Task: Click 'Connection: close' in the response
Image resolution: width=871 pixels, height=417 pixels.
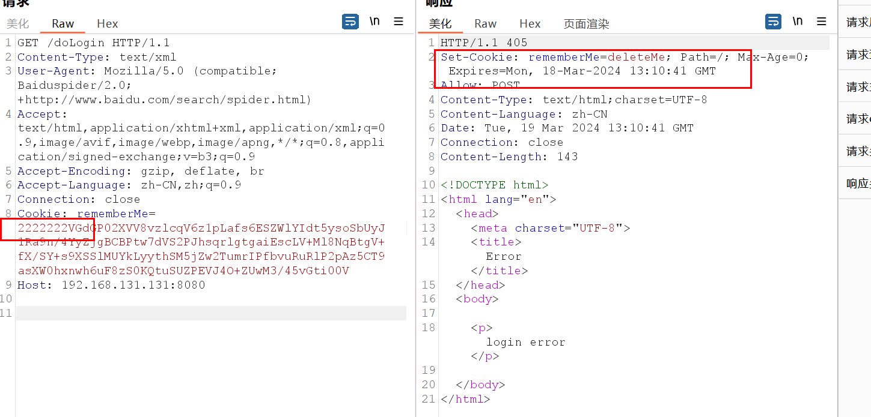Action: pyautogui.click(x=502, y=143)
